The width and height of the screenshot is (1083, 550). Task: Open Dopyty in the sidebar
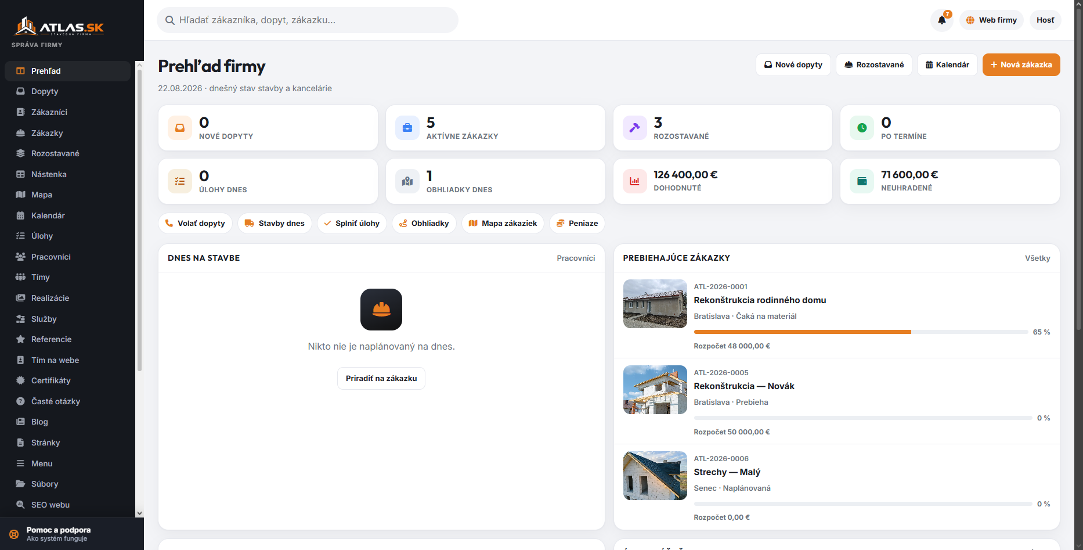(67, 91)
